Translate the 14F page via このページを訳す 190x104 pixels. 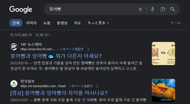(x=72, y=49)
